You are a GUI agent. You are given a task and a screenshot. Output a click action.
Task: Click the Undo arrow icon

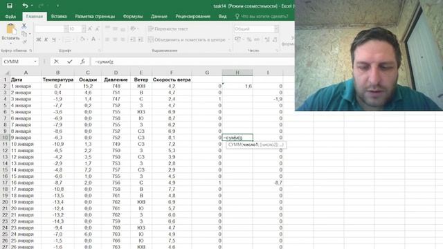[25, 6]
